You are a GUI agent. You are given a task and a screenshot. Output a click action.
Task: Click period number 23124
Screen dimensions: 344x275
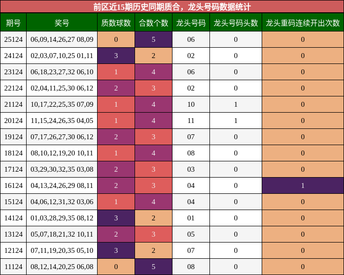tap(13, 72)
